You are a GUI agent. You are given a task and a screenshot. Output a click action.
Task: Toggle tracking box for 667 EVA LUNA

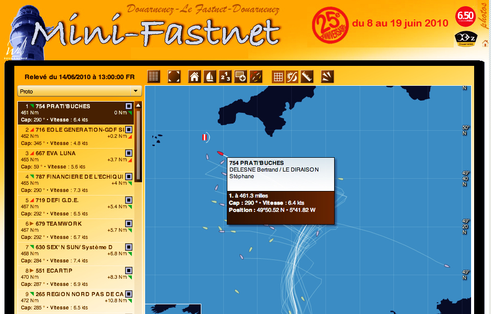[129, 153]
